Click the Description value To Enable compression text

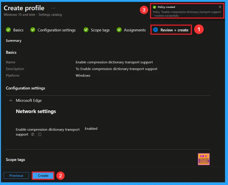(x=116, y=69)
